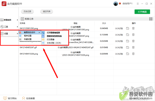
Task: Click OCR识别 for 0412140415326.png
Action: click(119, 54)
